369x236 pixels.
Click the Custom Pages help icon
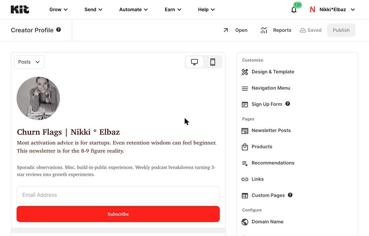pos(290,195)
